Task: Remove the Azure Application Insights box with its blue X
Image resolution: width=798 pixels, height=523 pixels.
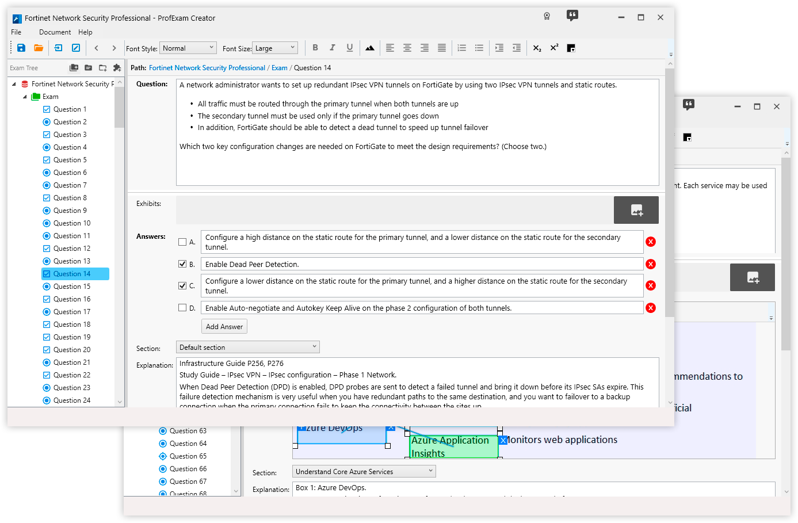Action: click(503, 440)
